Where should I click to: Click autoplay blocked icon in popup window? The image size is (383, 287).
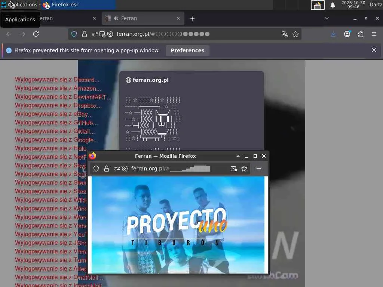(x=125, y=169)
